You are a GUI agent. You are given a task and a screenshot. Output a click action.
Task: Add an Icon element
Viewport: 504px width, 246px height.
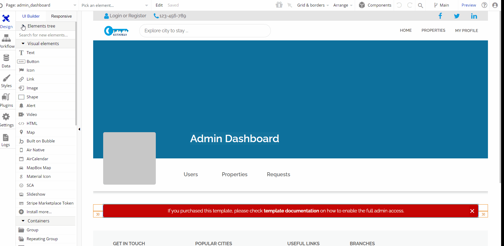coord(46,70)
